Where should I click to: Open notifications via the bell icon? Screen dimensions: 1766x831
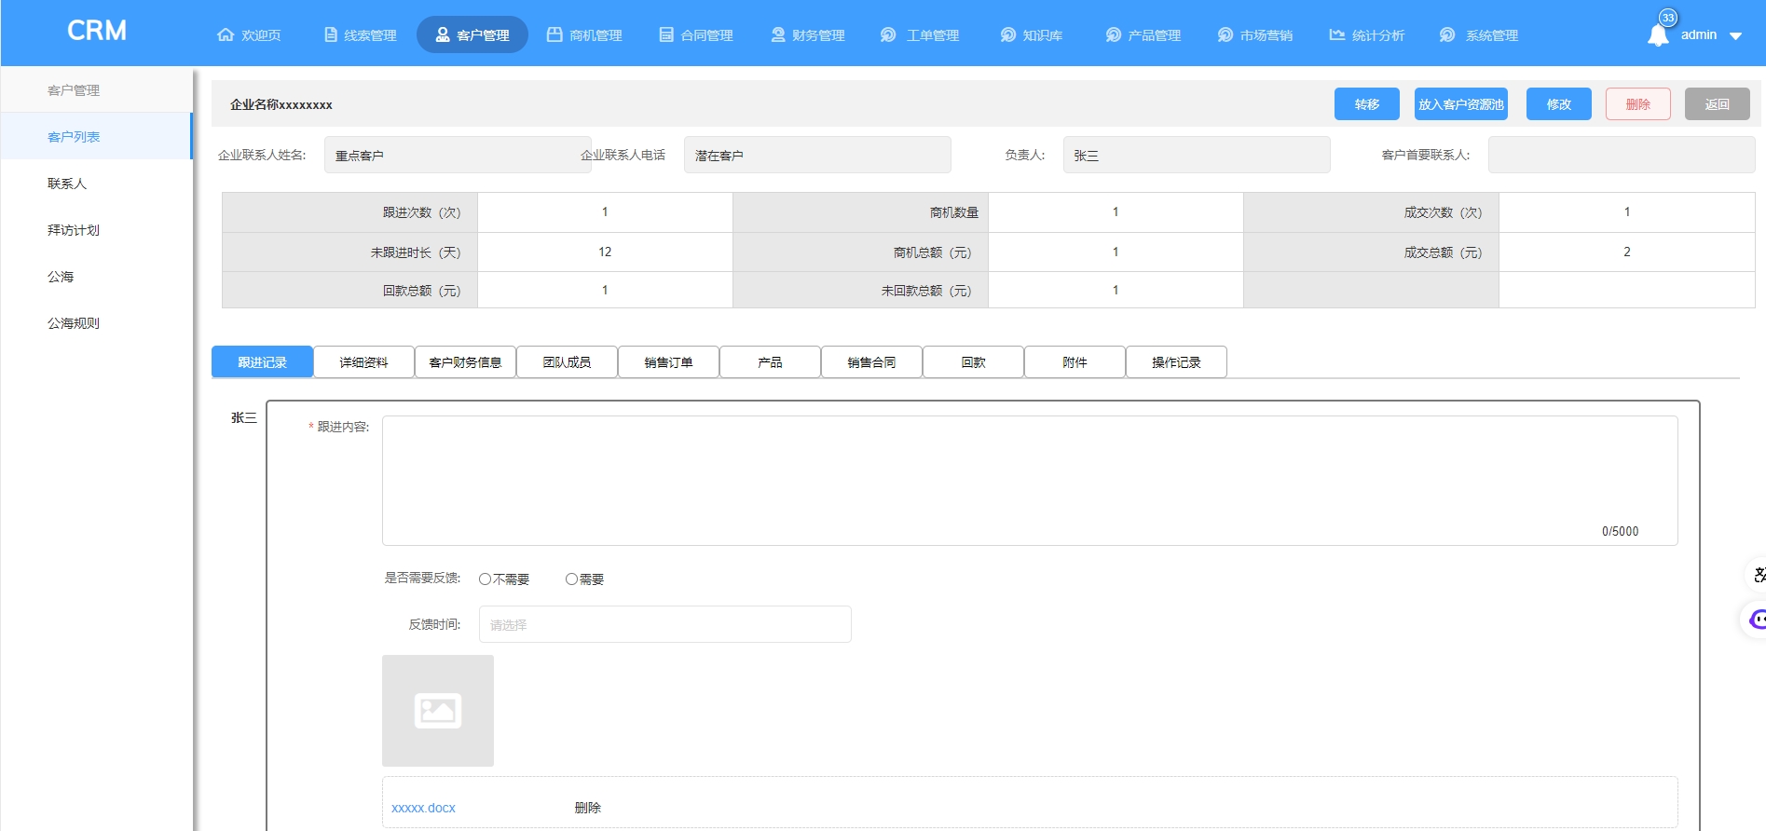click(x=1658, y=36)
